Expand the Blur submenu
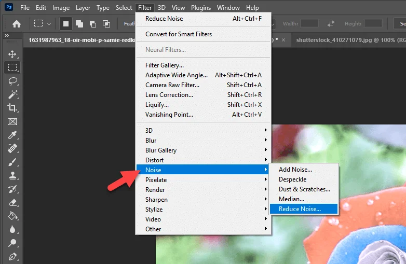The image size is (406, 264). point(203,140)
